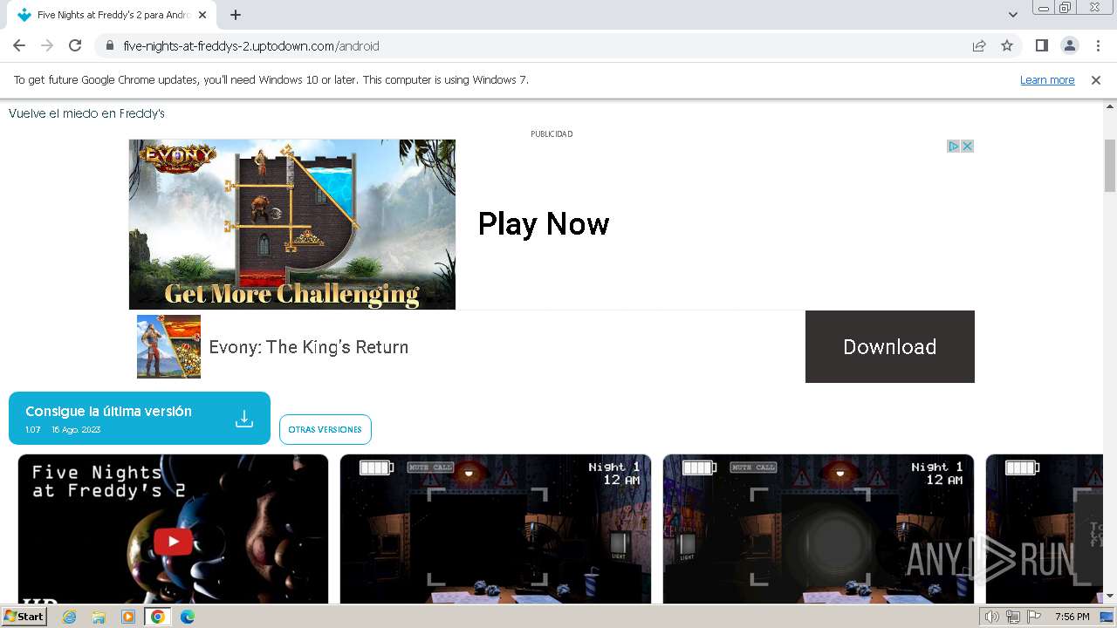Screen dimensions: 1117x628
Task: Close the ad with X icon
Action: click(x=967, y=147)
